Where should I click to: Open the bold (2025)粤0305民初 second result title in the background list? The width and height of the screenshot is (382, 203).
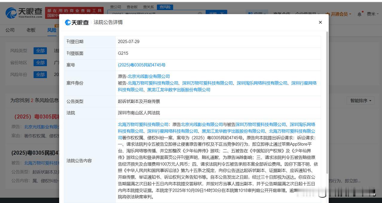pos(35,153)
